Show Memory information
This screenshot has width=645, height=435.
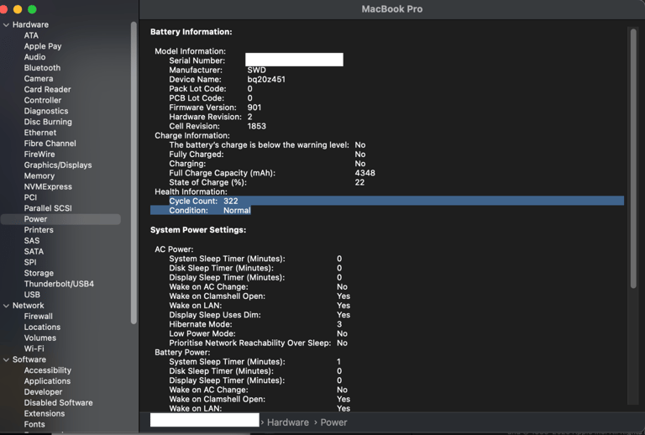39,176
